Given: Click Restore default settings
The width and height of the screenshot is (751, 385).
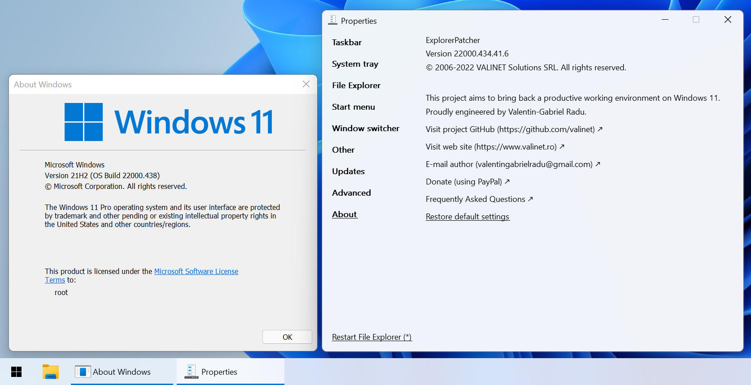Looking at the screenshot, I should tap(467, 217).
